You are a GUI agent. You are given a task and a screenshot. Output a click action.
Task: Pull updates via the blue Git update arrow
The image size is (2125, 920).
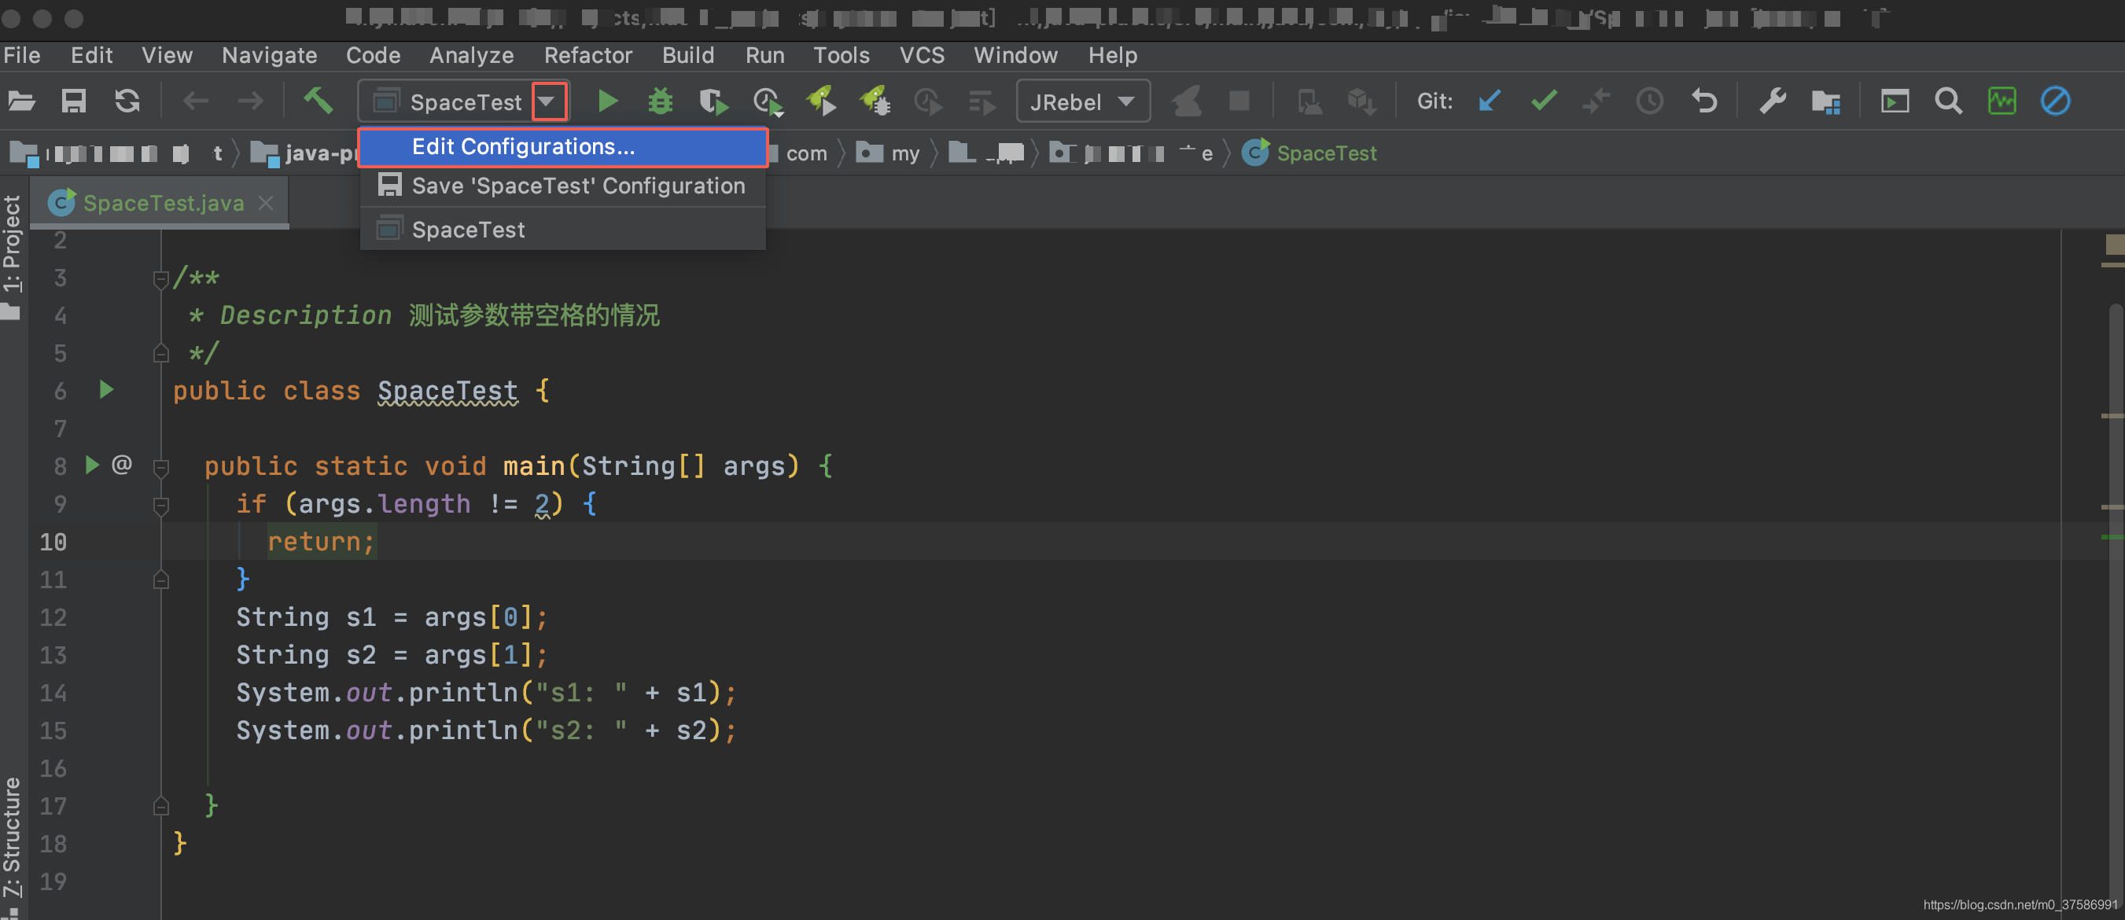(x=1489, y=101)
